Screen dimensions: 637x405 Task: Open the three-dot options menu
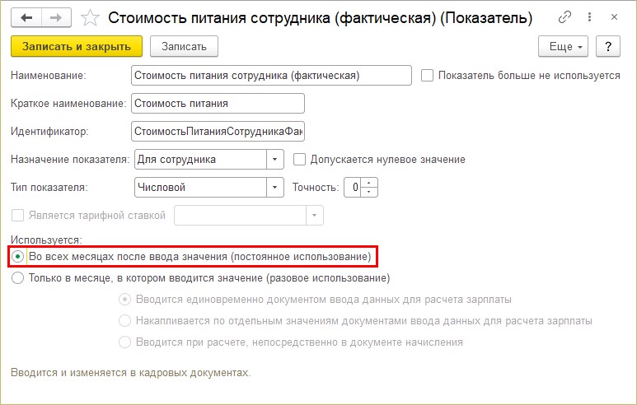(589, 17)
